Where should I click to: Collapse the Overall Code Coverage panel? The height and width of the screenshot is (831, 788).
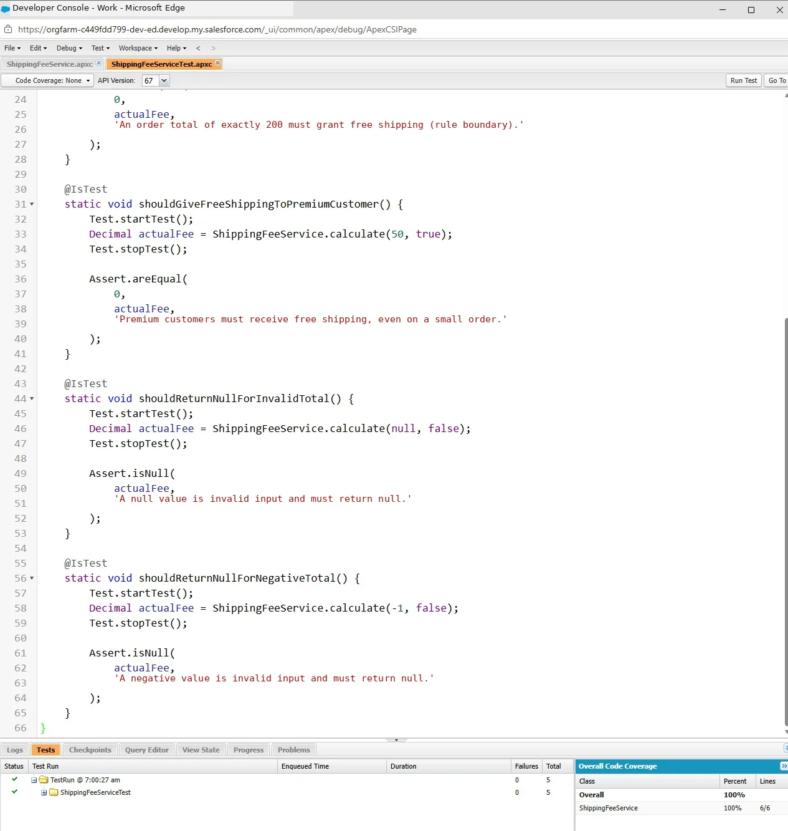(x=784, y=766)
